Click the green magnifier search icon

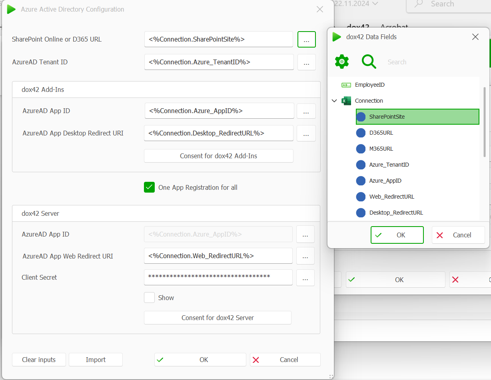369,62
